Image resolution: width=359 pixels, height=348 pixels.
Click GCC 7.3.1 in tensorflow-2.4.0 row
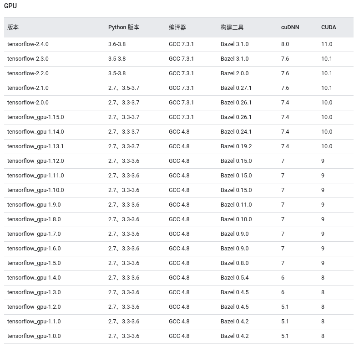click(182, 44)
